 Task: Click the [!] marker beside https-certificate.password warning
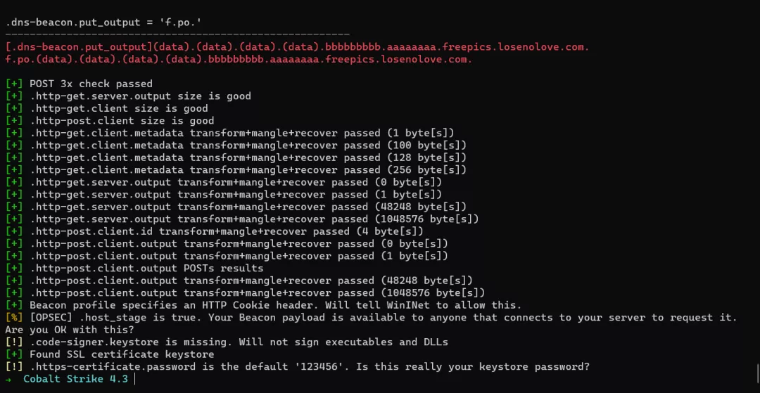pos(14,367)
